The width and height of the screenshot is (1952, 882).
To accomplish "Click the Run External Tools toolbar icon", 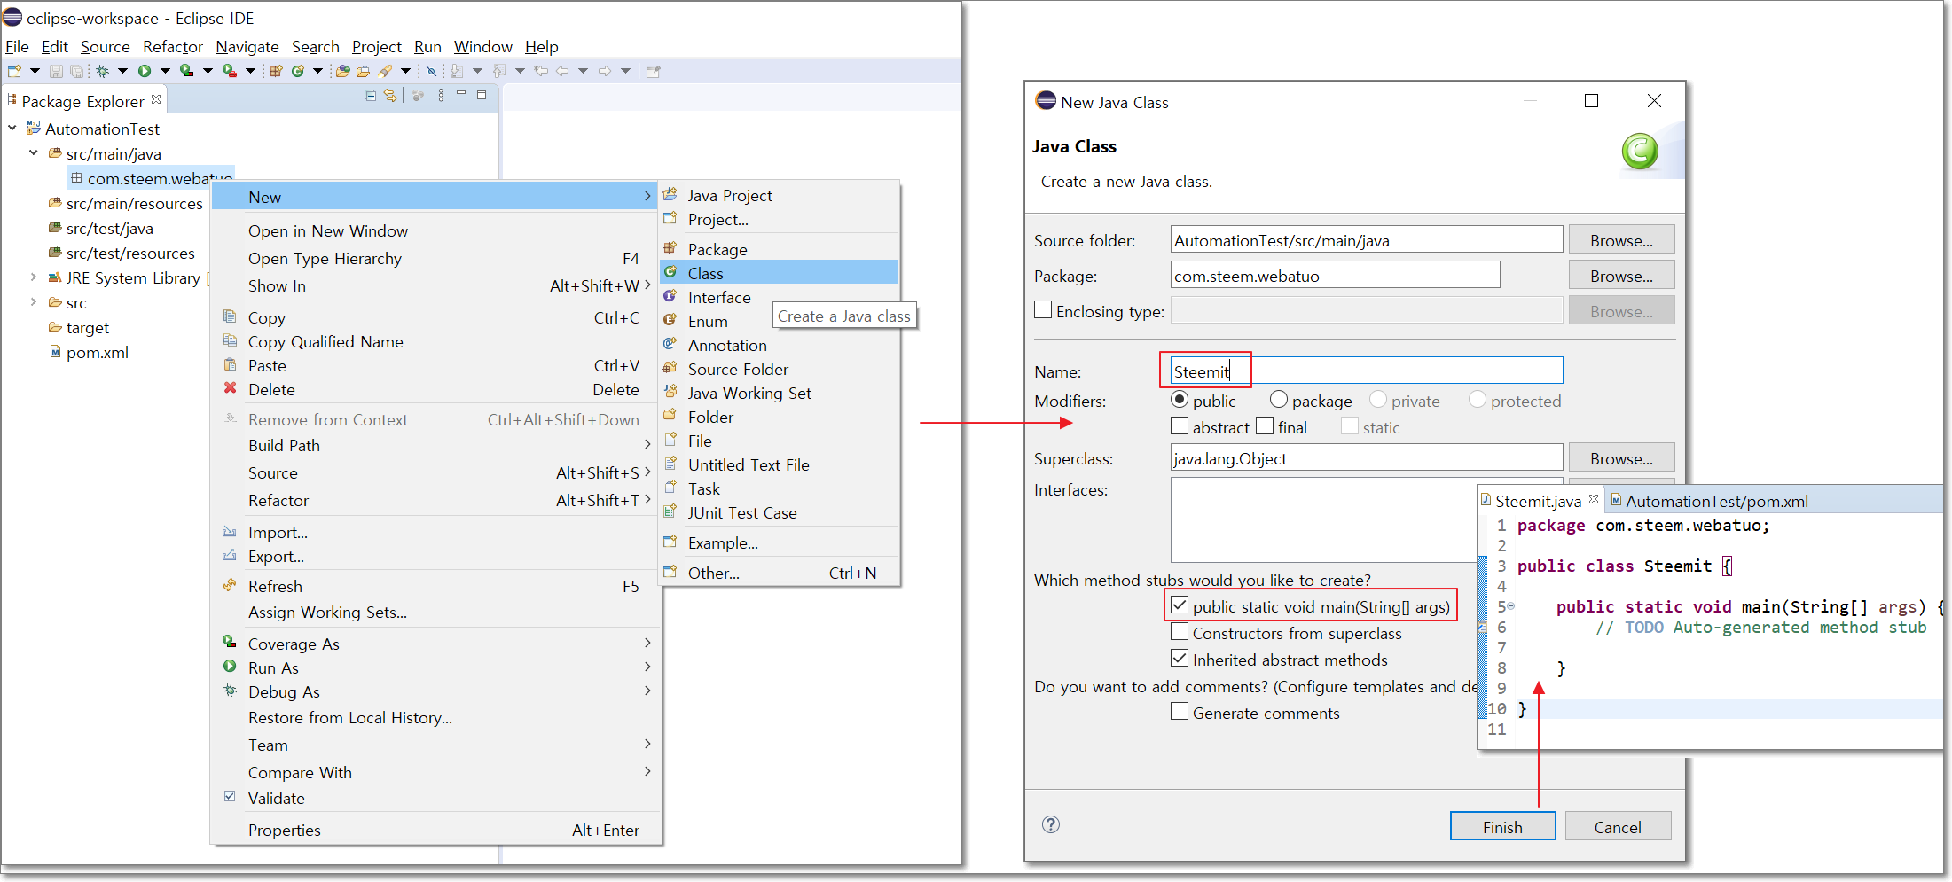I will coord(229,71).
